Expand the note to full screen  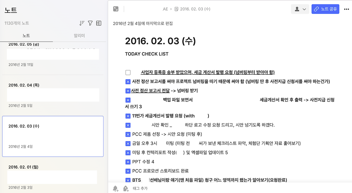click(x=116, y=9)
